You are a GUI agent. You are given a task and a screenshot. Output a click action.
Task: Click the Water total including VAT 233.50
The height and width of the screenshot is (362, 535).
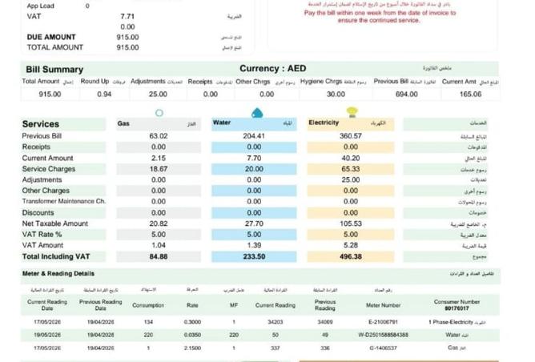(x=254, y=256)
